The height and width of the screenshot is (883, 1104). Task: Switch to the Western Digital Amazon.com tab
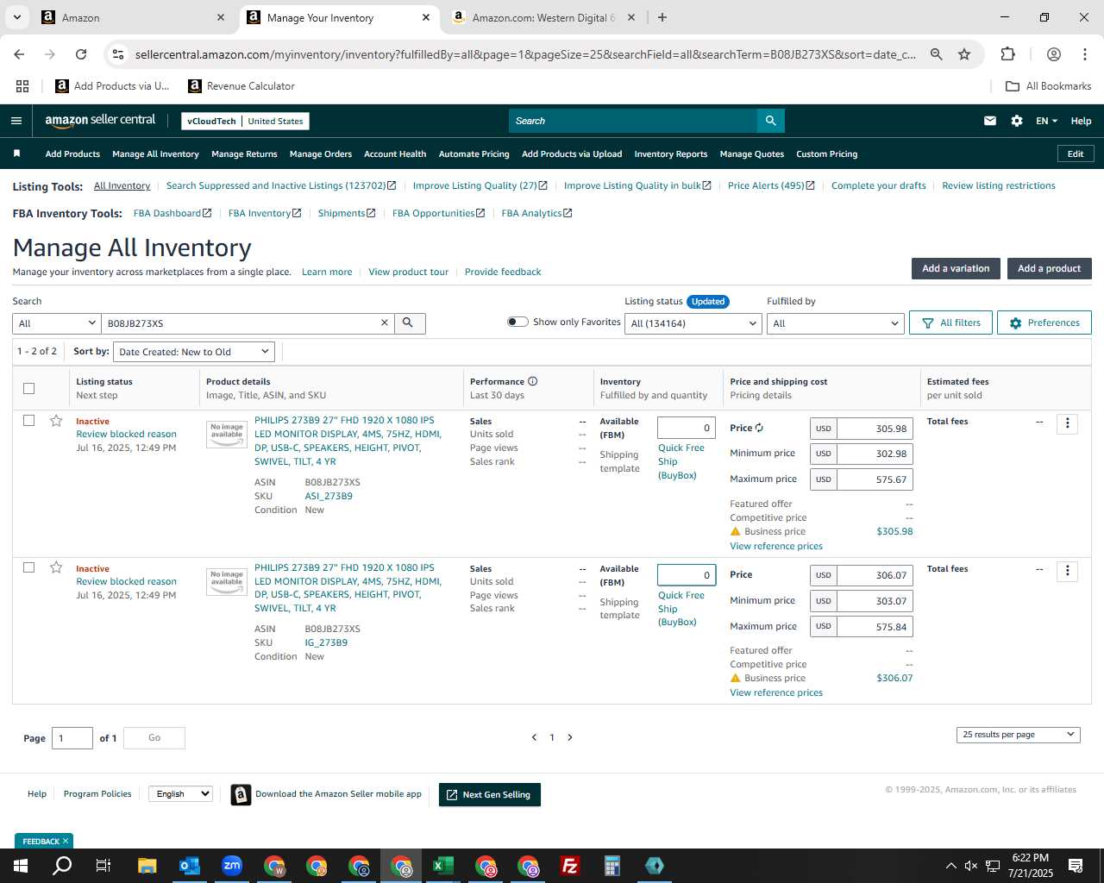click(542, 17)
